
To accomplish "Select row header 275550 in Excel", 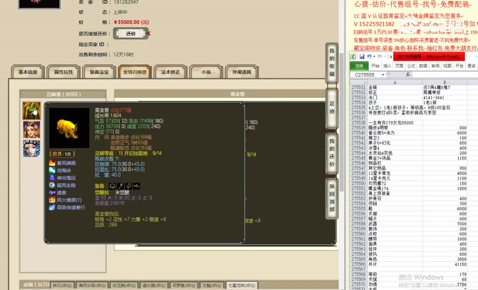I will 358,183.
